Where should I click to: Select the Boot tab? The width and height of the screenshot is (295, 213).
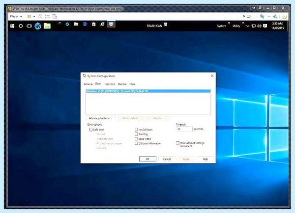point(98,83)
